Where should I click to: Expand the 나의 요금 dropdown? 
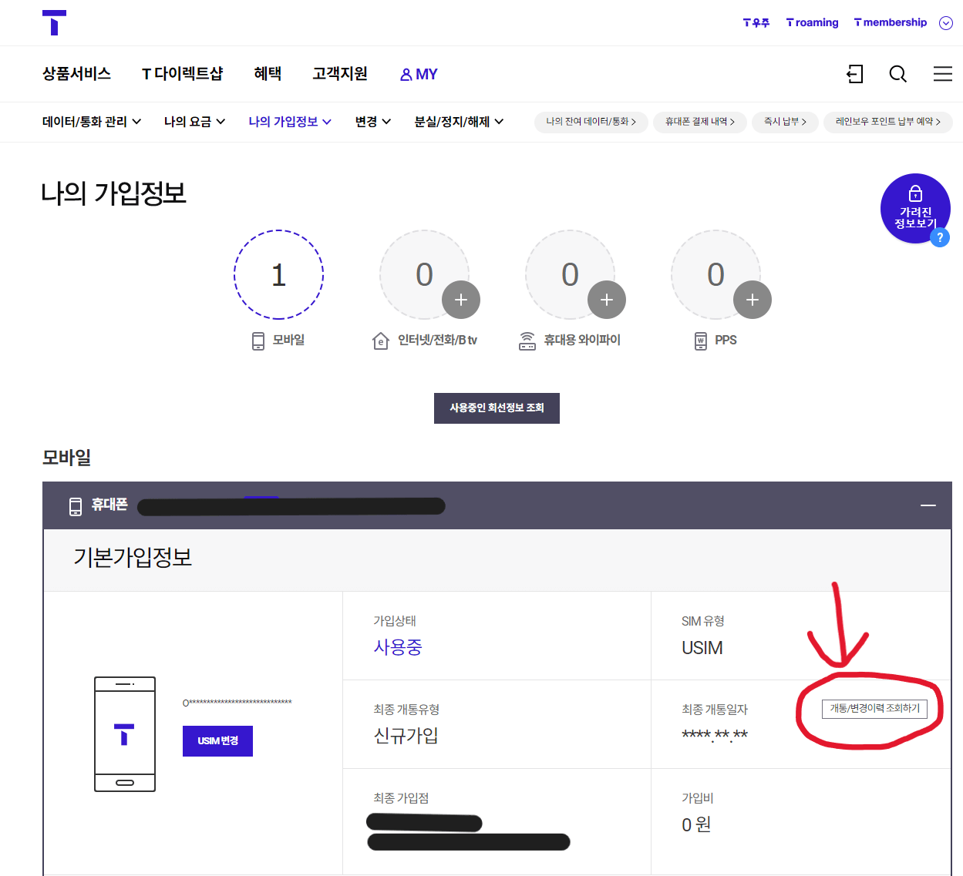194,122
